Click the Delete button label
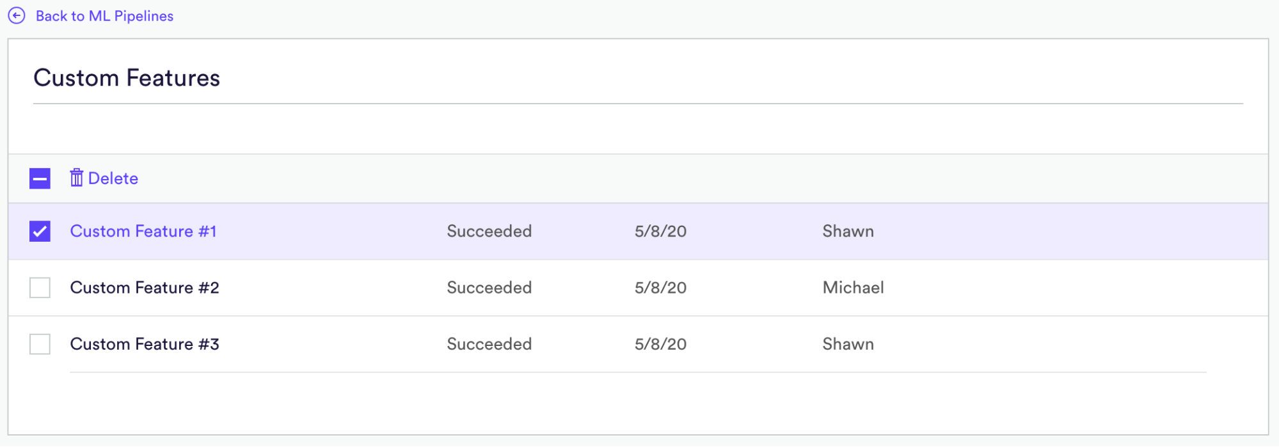1279x447 pixels. [113, 178]
